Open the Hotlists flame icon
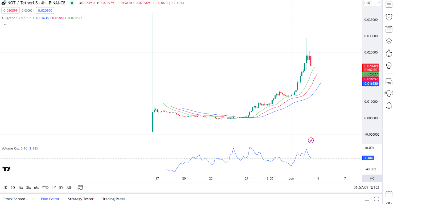The image size is (426, 204). pos(389,53)
